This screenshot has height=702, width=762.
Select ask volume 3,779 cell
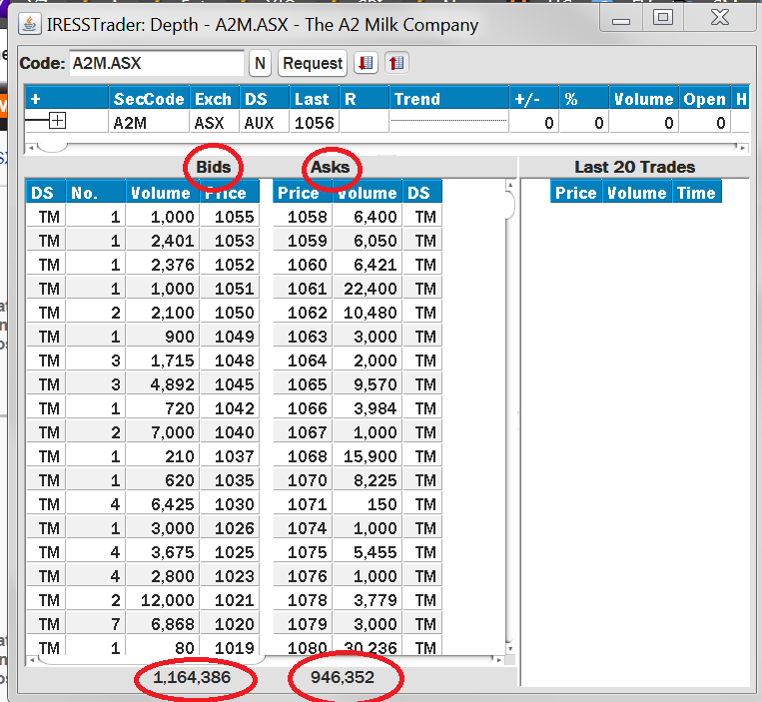pos(368,600)
